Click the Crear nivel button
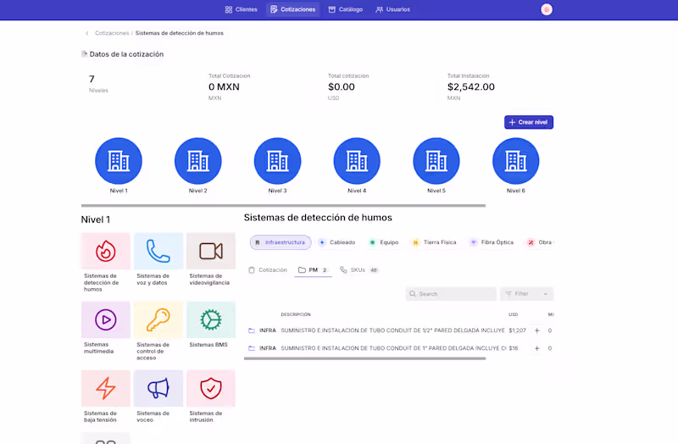The width and height of the screenshot is (678, 444). tap(528, 122)
